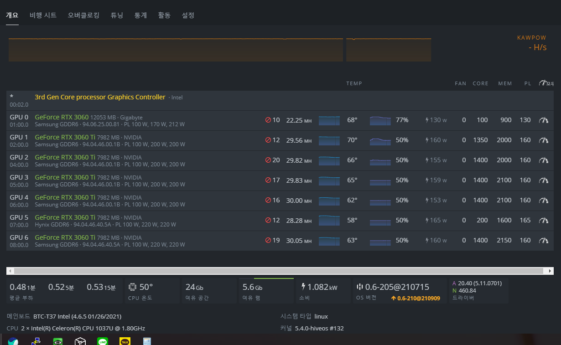Click the 5.6 Gb free RAM tile
The height and width of the screenshot is (345, 561).
[266, 290]
